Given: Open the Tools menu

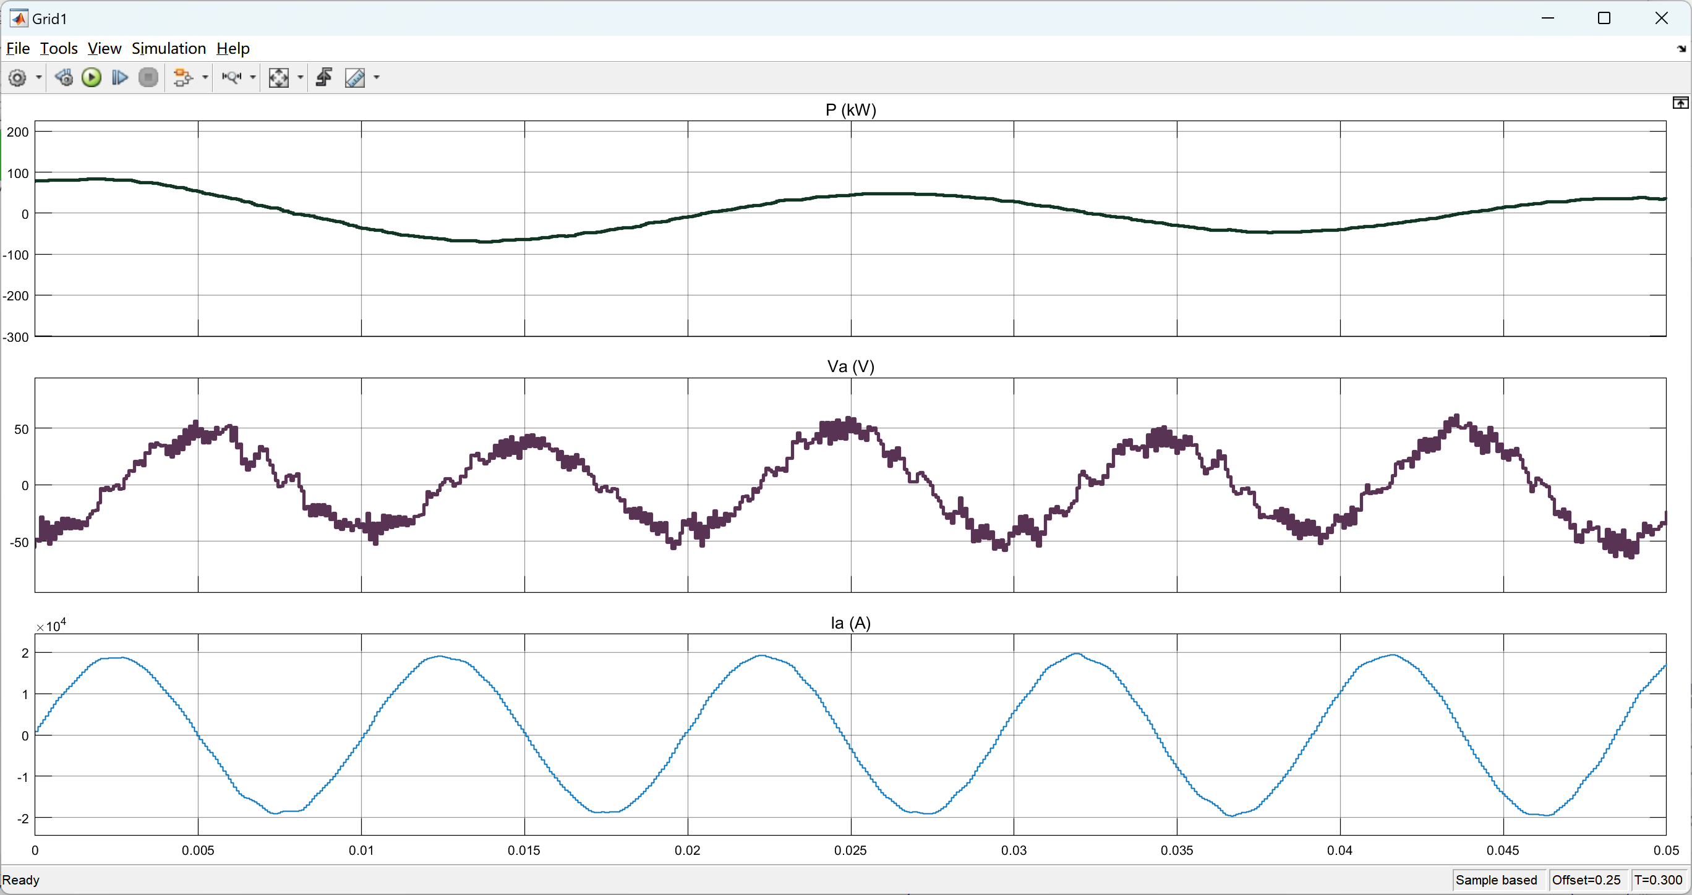Looking at the screenshot, I should (x=59, y=49).
